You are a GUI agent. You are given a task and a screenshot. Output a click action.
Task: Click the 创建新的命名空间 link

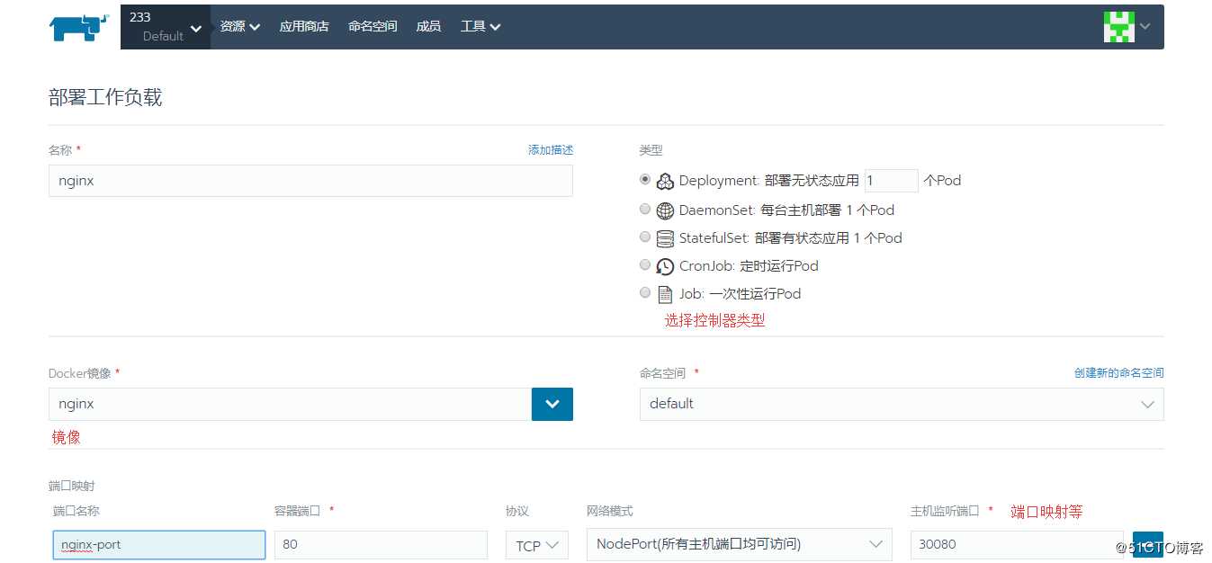(1118, 372)
